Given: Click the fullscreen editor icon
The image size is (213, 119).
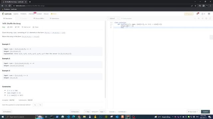Looking at the screenshot, I should coord(210,19).
